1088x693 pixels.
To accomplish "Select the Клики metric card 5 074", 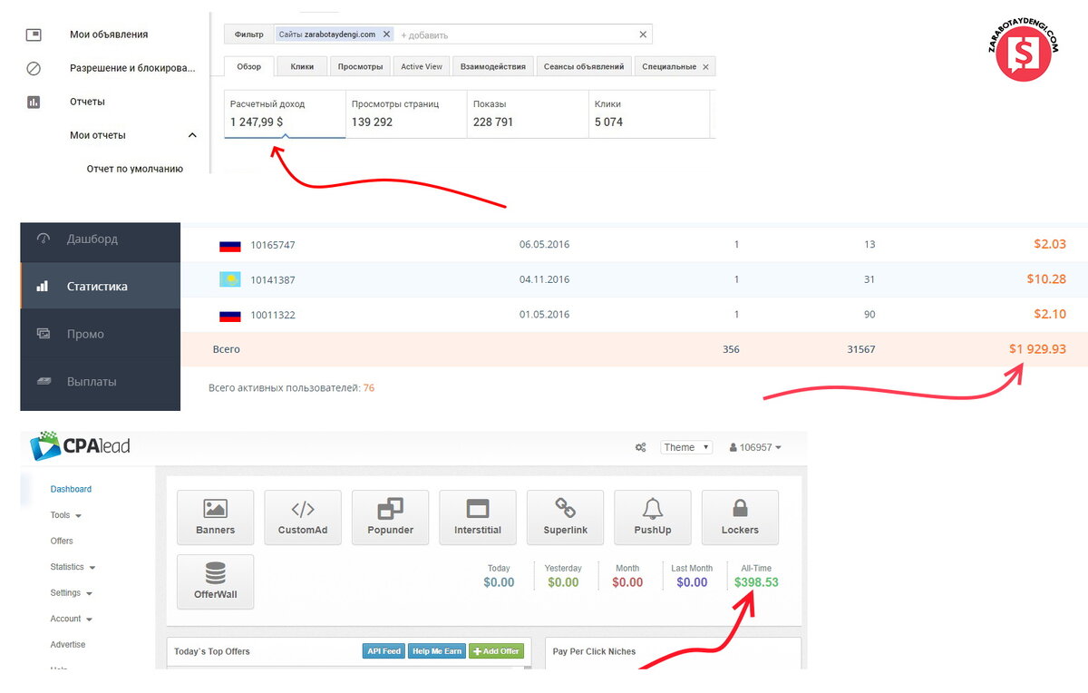I will [x=649, y=113].
